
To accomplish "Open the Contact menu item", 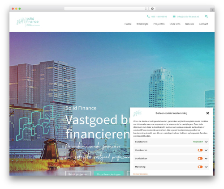I will (203, 24).
